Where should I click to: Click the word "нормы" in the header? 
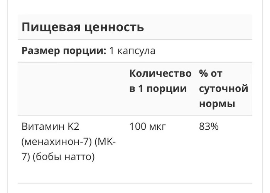(217, 104)
